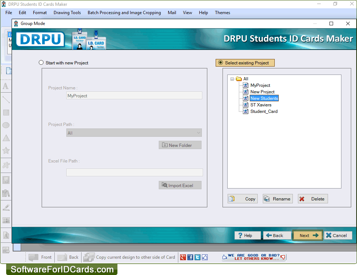This screenshot has height=275, width=357.
Task: Select the text tool in left toolbar
Action: [6, 86]
